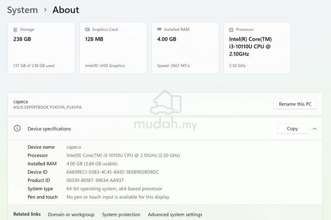Image resolution: width=331 pixels, height=220 pixels.
Task: Click the Installed RAM card icon
Action: pyautogui.click(x=159, y=29)
